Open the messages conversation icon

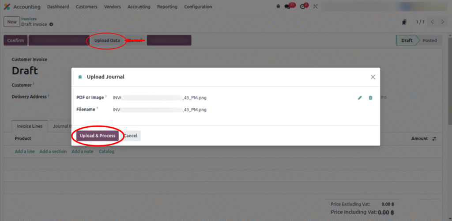287,7
